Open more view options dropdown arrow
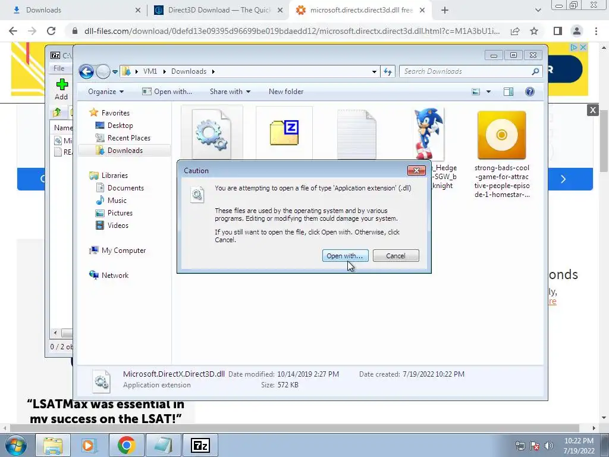This screenshot has width=609, height=457. point(489,92)
